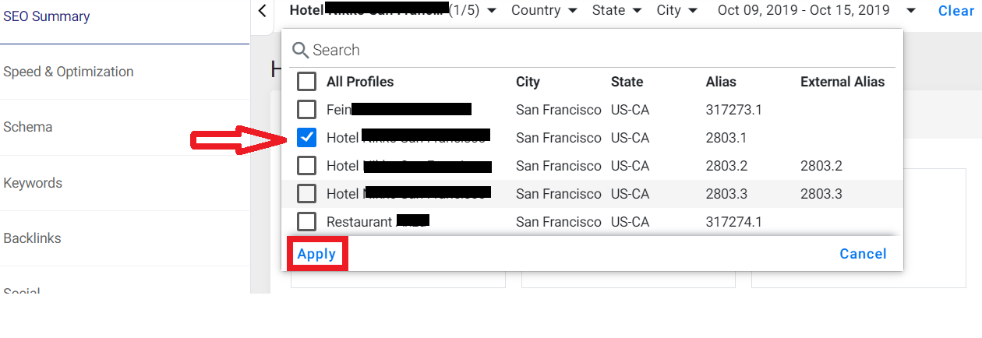
Task: Go to the Schema section
Action: point(28,127)
